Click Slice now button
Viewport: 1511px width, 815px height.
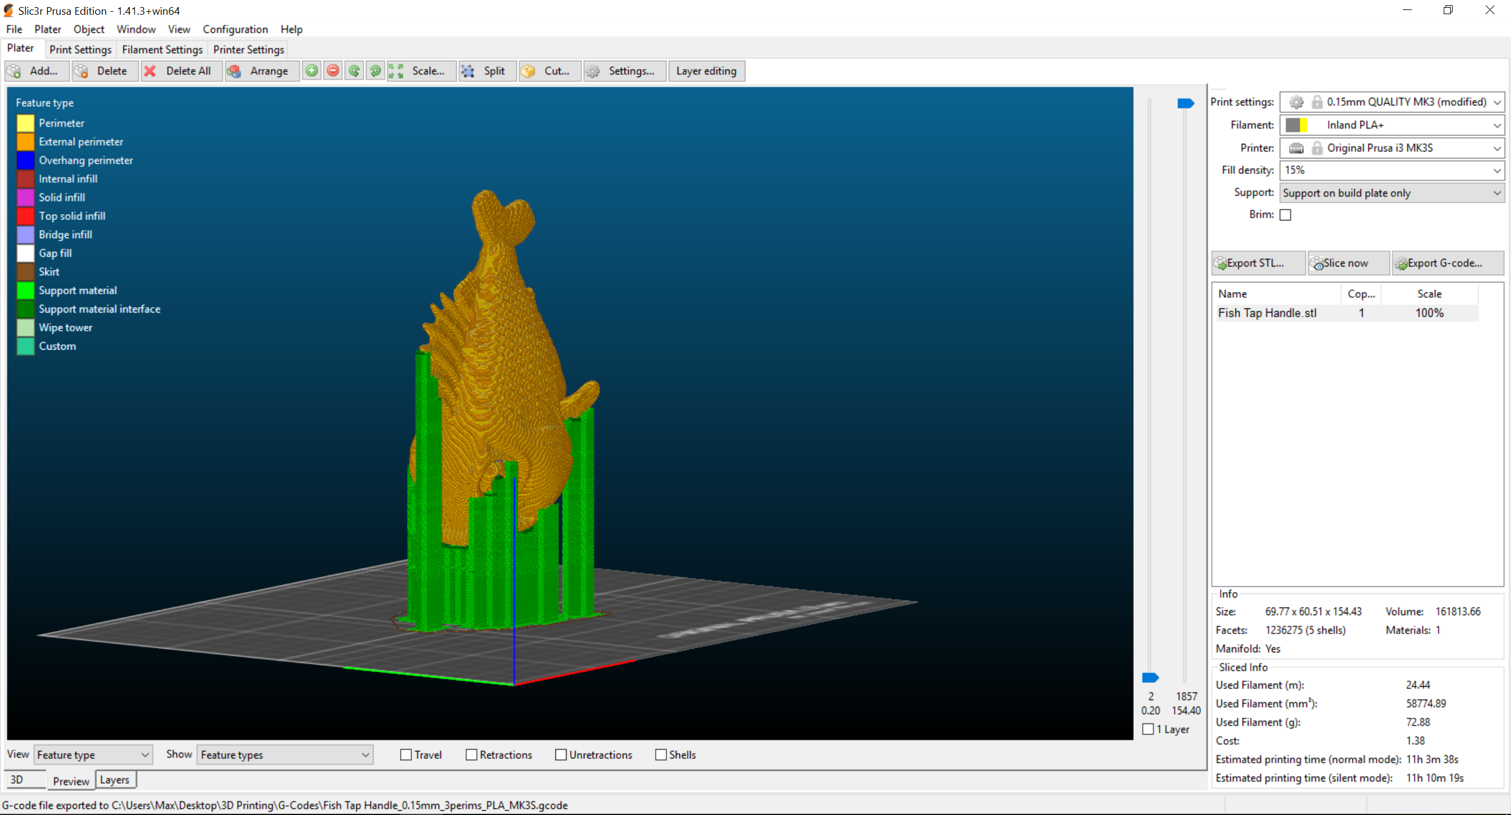pos(1349,263)
